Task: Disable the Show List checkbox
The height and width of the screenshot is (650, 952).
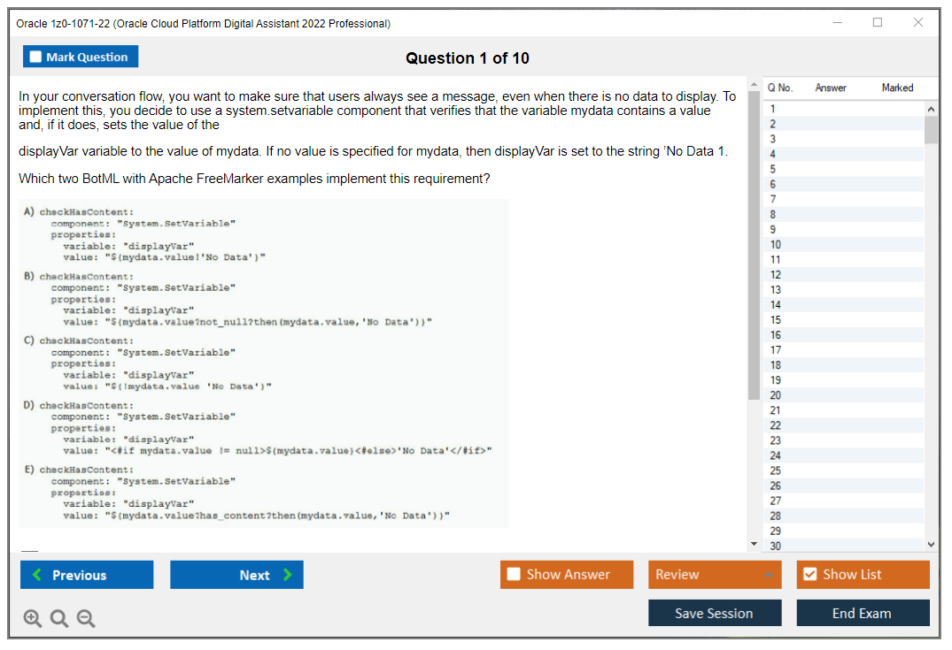Action: [x=809, y=574]
